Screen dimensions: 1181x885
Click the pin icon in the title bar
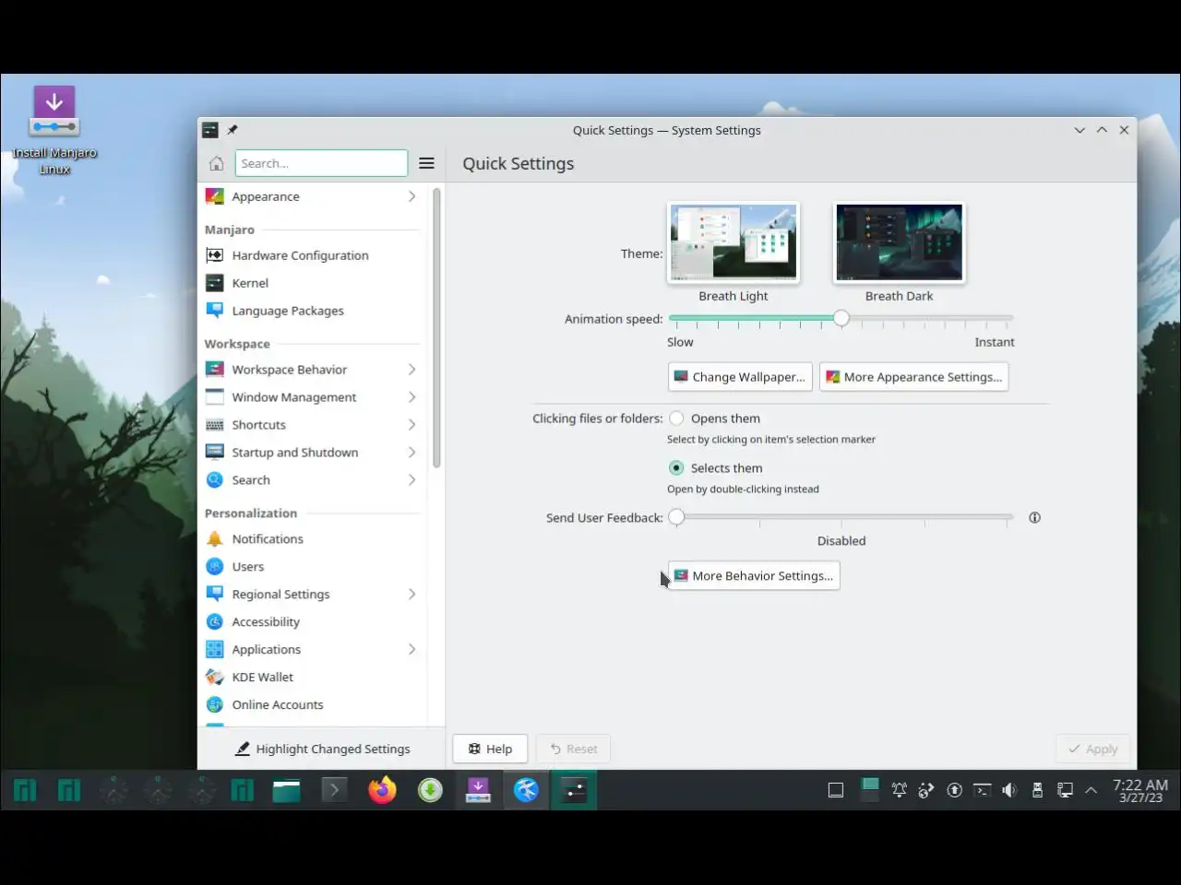point(233,130)
